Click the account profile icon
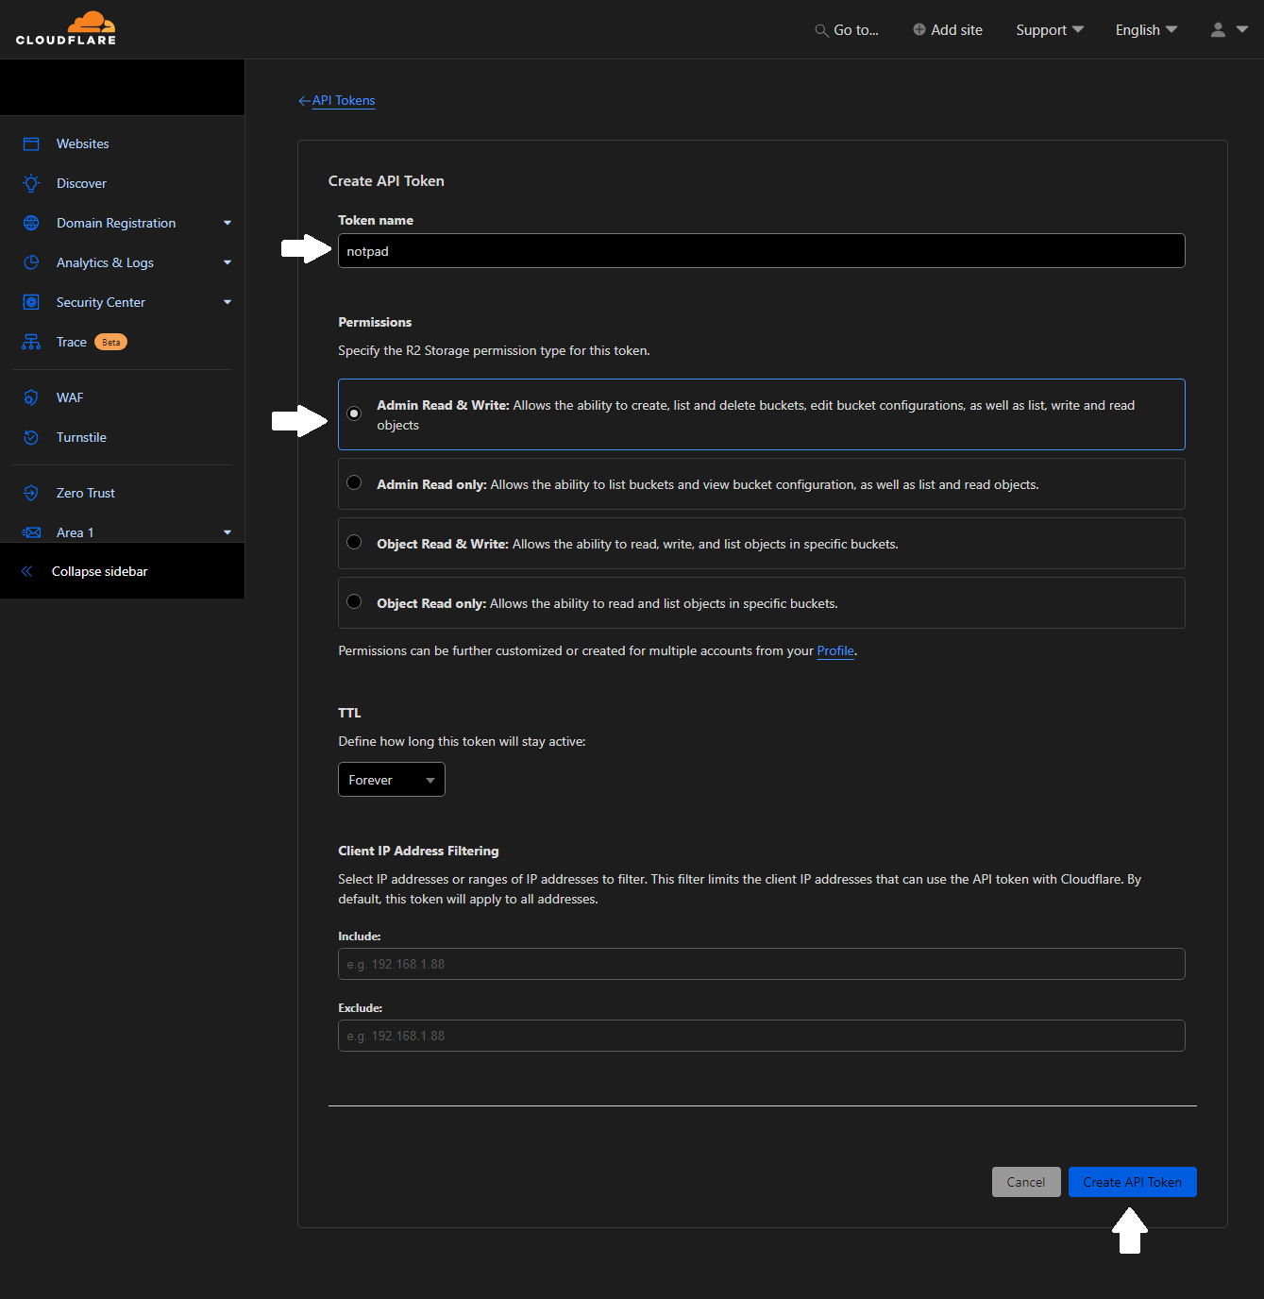This screenshot has height=1299, width=1264. pos(1217,29)
